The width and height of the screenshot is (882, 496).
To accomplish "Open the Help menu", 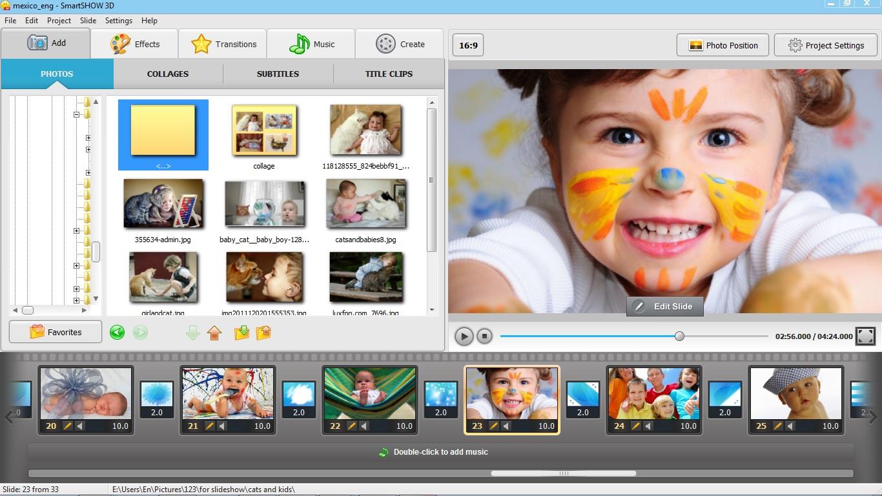I will 149,21.
